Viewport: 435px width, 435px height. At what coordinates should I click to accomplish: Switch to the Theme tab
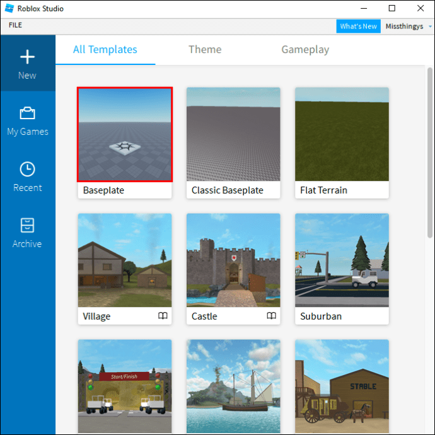coord(205,50)
